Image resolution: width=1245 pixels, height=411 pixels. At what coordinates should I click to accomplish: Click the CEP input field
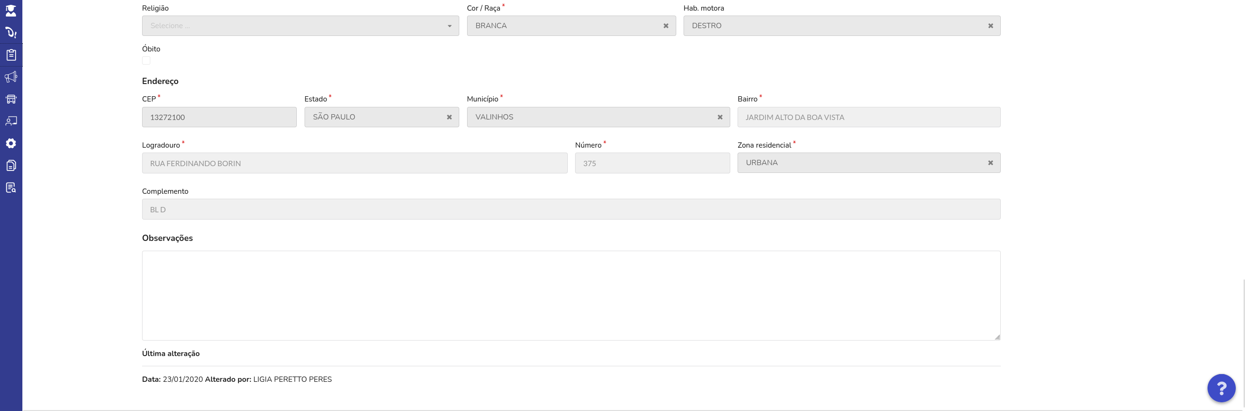(x=219, y=117)
